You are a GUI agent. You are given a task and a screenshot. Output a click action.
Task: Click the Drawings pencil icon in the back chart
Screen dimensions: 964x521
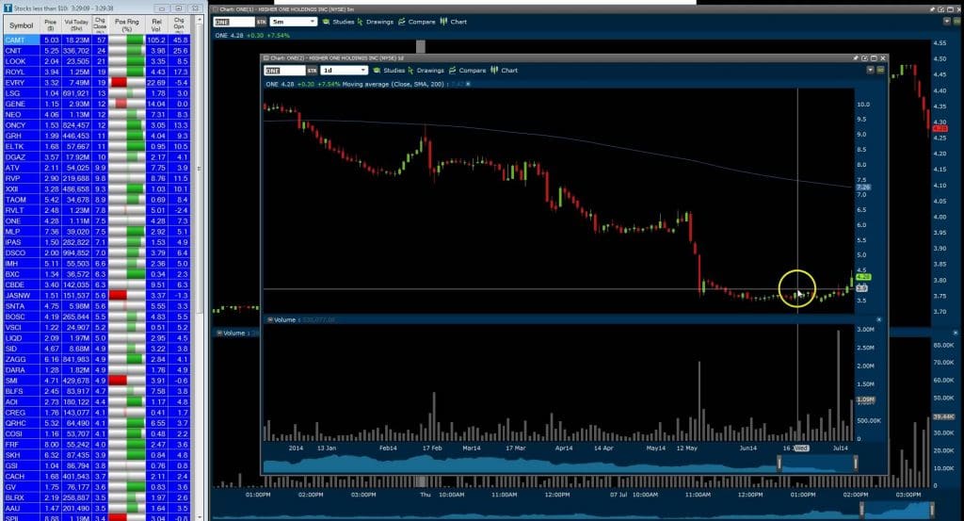coord(361,22)
